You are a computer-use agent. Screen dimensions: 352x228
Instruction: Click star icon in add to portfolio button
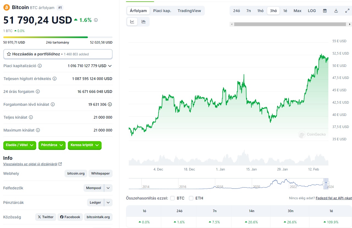[9, 54]
